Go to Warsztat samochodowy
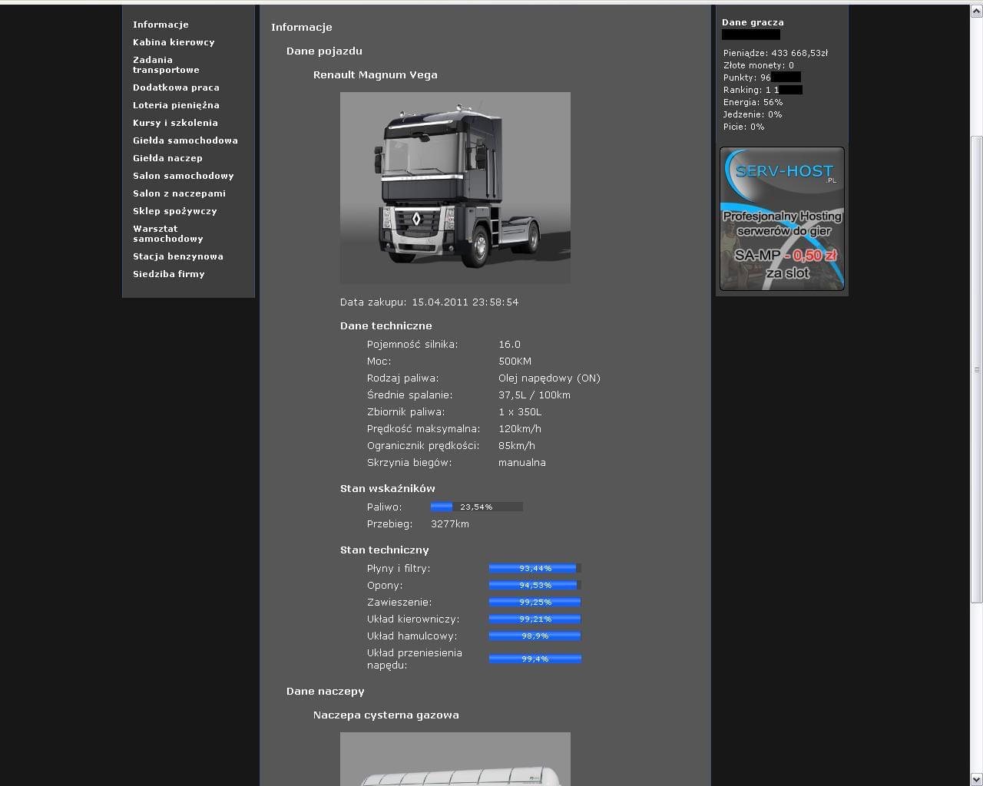The height and width of the screenshot is (786, 983). pyautogui.click(x=167, y=233)
